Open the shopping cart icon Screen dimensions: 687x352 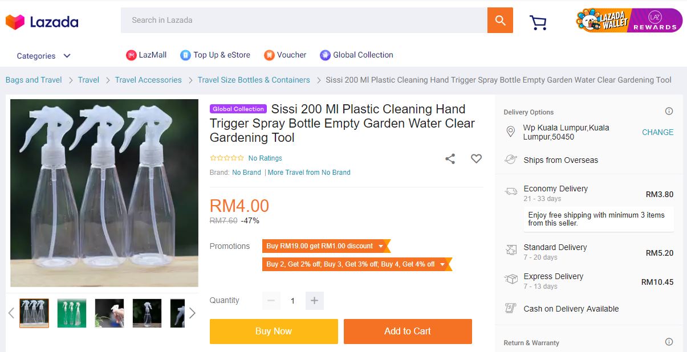[x=538, y=22]
